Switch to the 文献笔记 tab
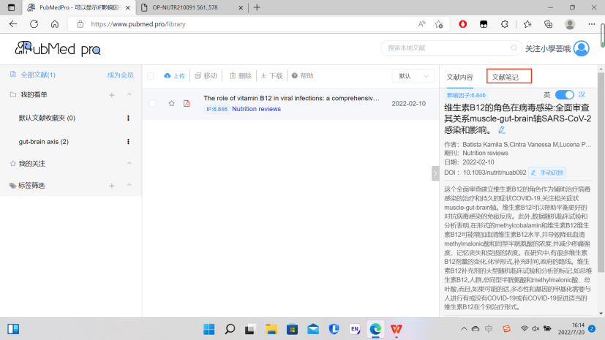The height and width of the screenshot is (340, 605). 506,77
